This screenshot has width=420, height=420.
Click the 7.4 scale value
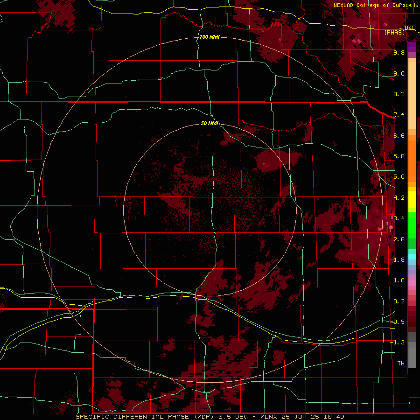[x=399, y=115]
